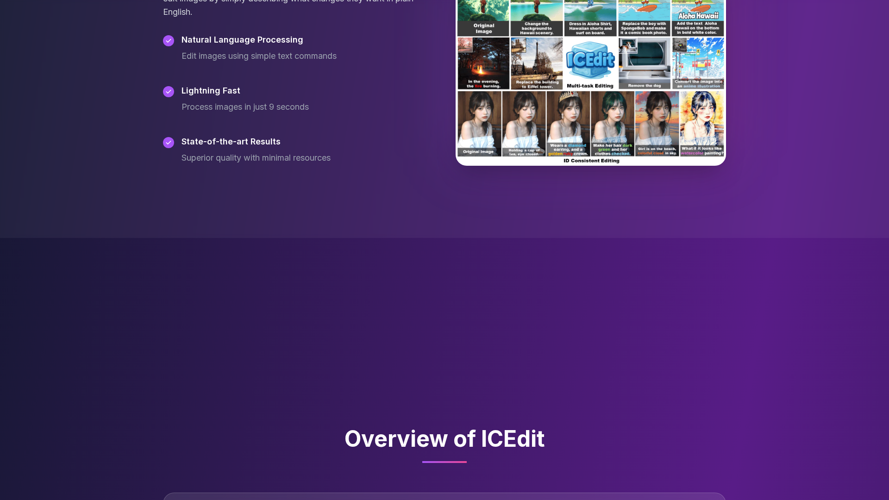Click the girl on the beach example
Image resolution: width=889 pixels, height=500 pixels.
(x=657, y=124)
